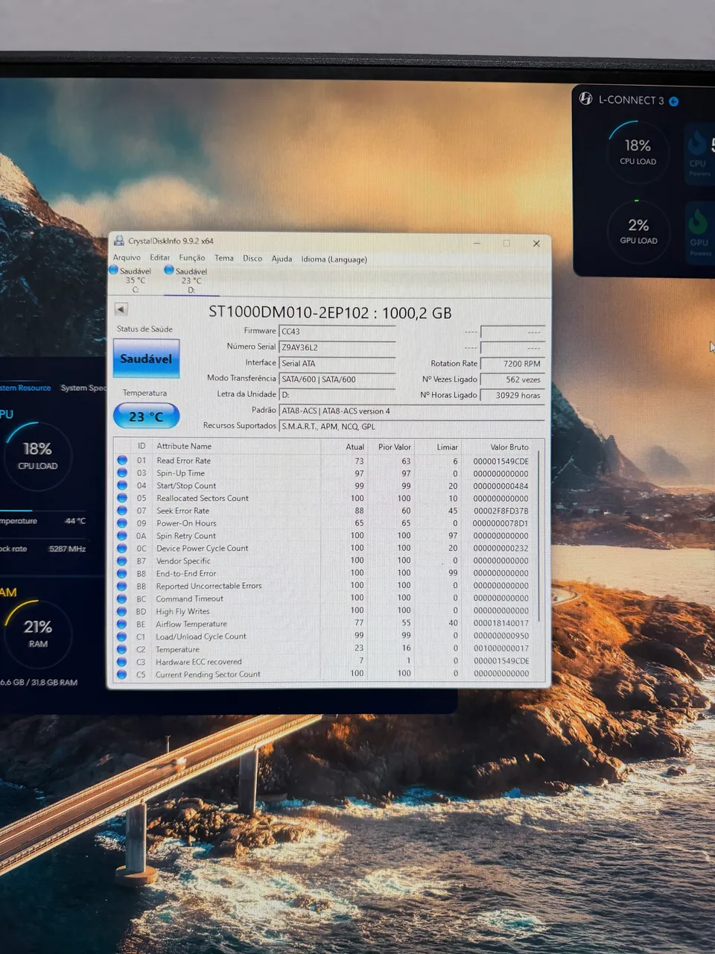Click the blue arrow next to L-CONNECT 3
The width and height of the screenshot is (715, 954).
coord(674,101)
